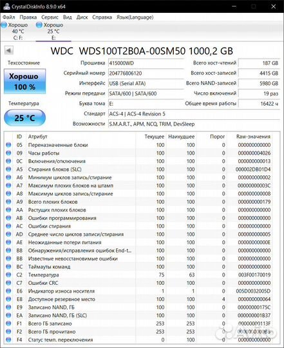
Task: Click the previous disk arrow button
Action: pos(9,50)
